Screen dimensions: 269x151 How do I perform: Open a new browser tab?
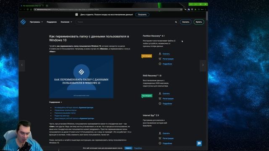pyautogui.click(x=47, y=5)
